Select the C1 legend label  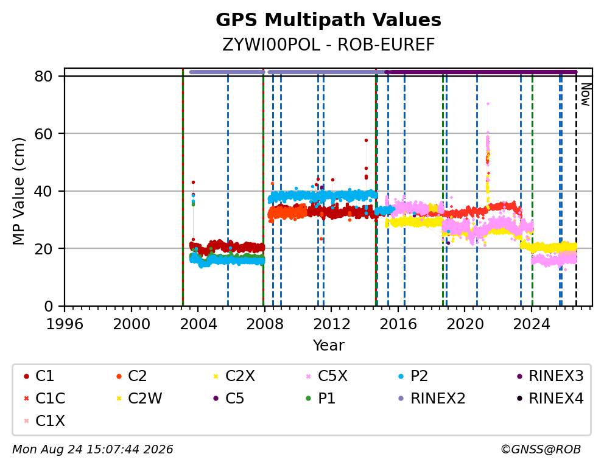(44, 376)
